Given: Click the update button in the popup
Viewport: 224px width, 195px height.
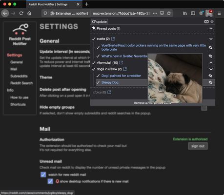Looking at the screenshot, I should pyautogui.click(x=100, y=21).
